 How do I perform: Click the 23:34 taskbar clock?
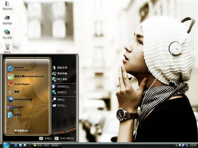(x=193, y=145)
